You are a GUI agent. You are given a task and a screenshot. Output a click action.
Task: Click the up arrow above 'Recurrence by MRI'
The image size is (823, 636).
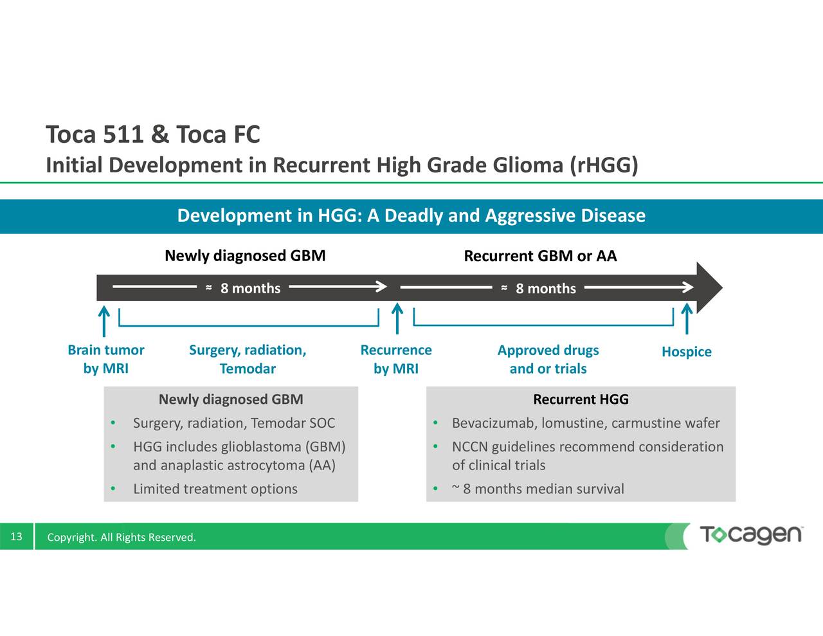pos(397,319)
